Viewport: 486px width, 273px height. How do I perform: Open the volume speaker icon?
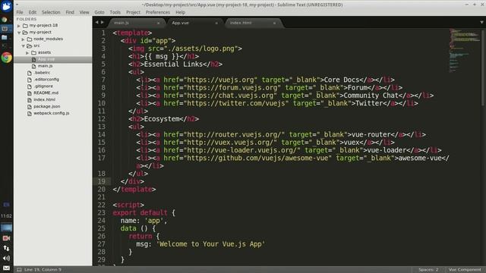click(6, 258)
